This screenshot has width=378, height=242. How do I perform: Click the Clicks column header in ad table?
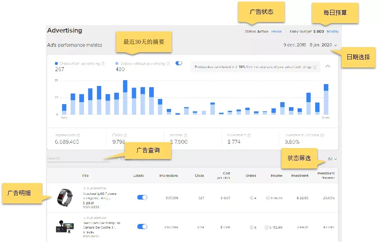pos(199,176)
